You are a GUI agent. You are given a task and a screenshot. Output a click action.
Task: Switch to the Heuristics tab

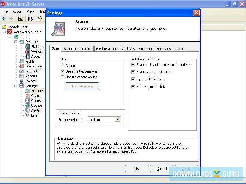(x=163, y=48)
